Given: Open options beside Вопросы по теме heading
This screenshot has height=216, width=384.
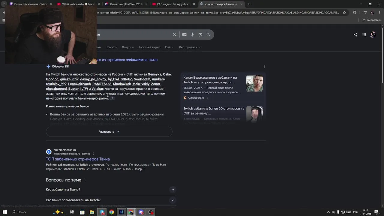Looking at the screenshot, I should pyautogui.click(x=85, y=180).
